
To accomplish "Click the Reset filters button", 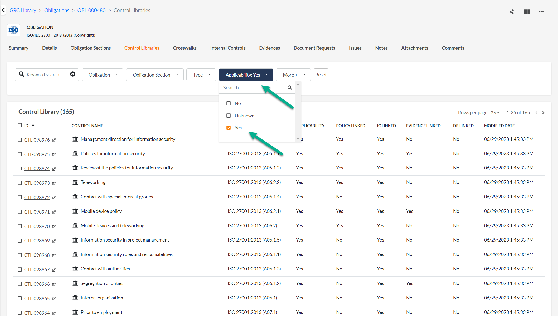I will click(x=321, y=75).
